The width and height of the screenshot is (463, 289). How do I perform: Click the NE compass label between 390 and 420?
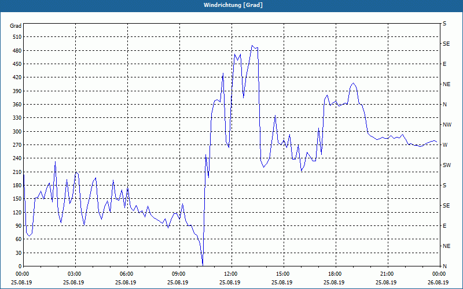[446, 84]
